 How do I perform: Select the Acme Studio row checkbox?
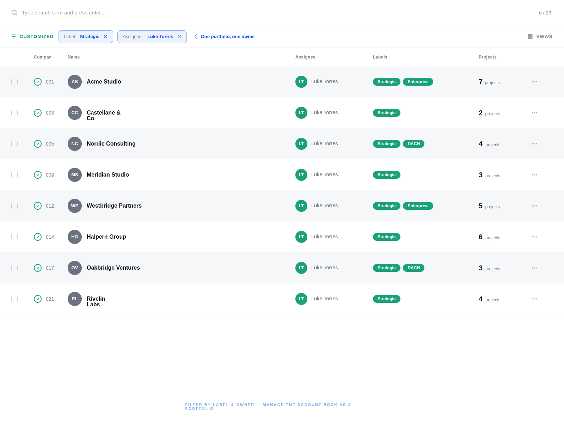click(x=14, y=82)
